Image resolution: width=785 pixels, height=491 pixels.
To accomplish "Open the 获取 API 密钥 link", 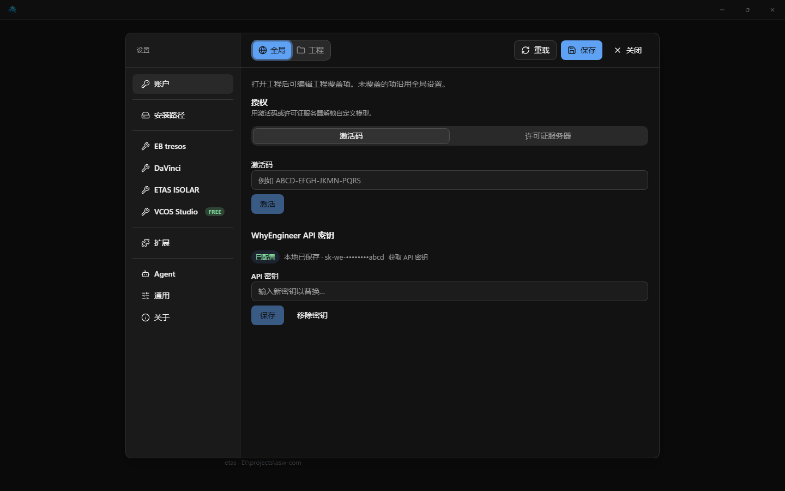I will (x=408, y=257).
